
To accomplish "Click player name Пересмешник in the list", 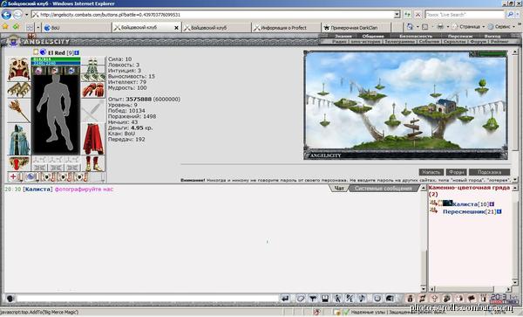I will 464,212.
